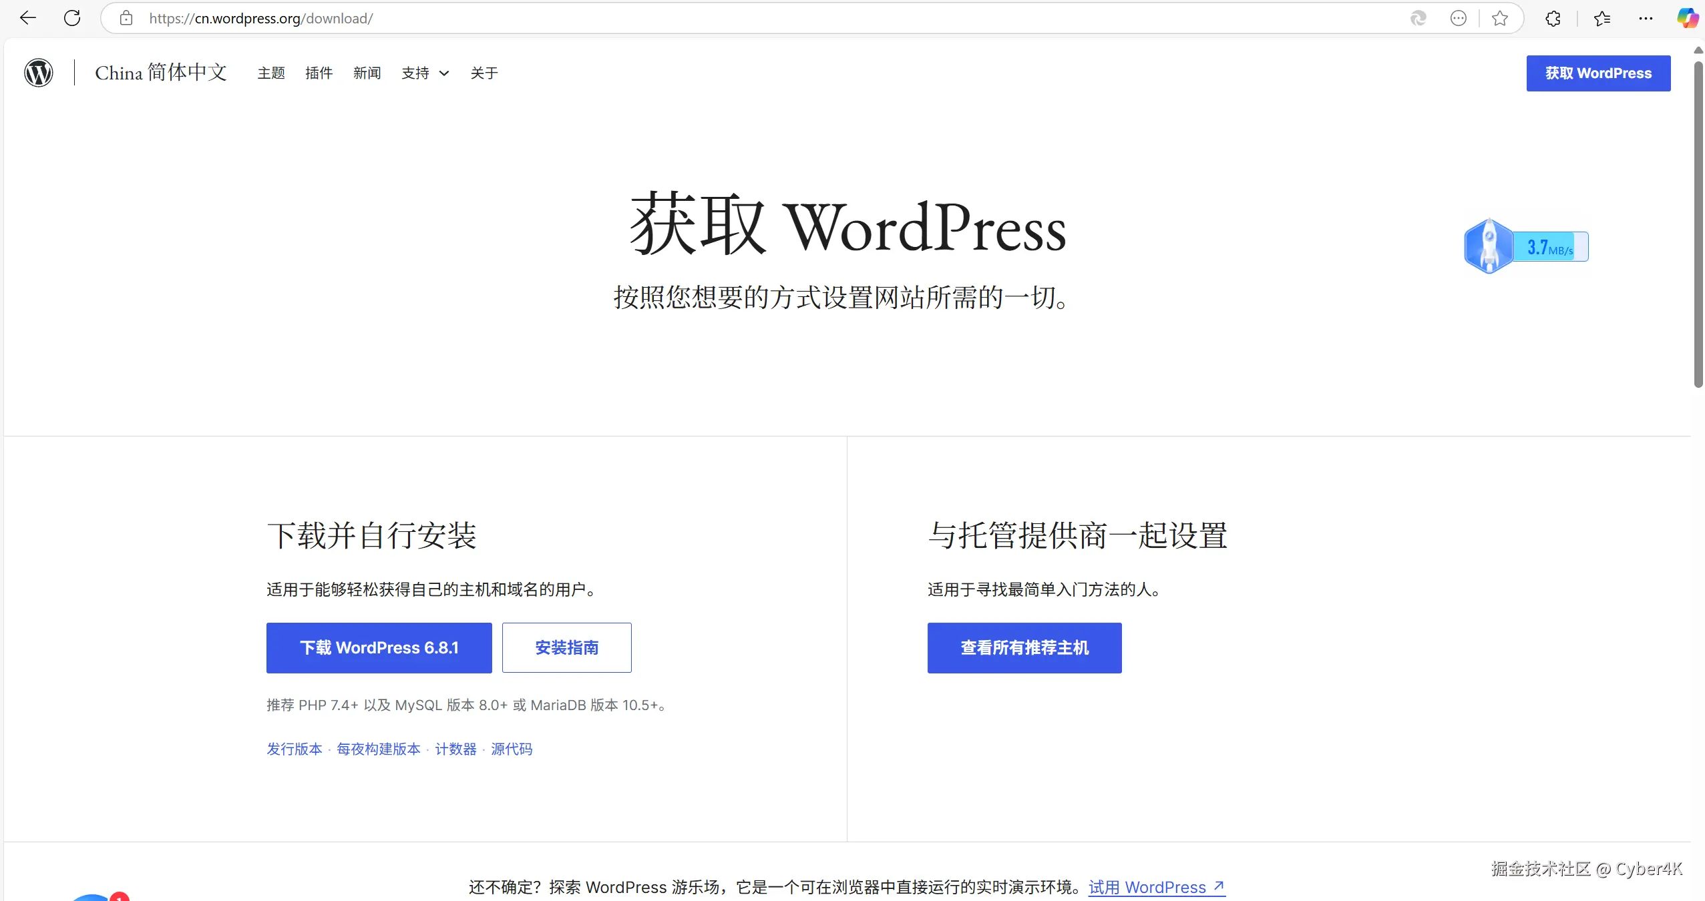
Task: Click 下载 WordPress 6.8.1 button
Action: [x=379, y=647]
